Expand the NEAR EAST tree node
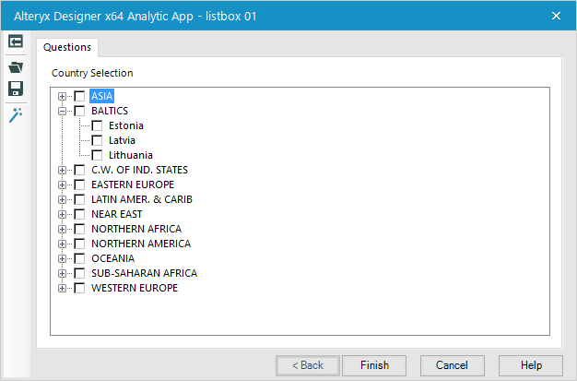This screenshot has width=577, height=381. (63, 214)
